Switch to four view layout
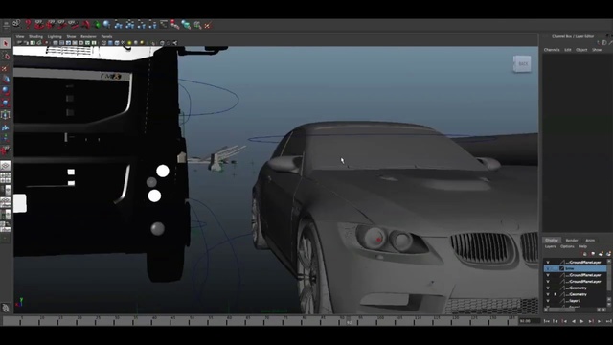Screen dimensions: 613x345 click(6, 178)
